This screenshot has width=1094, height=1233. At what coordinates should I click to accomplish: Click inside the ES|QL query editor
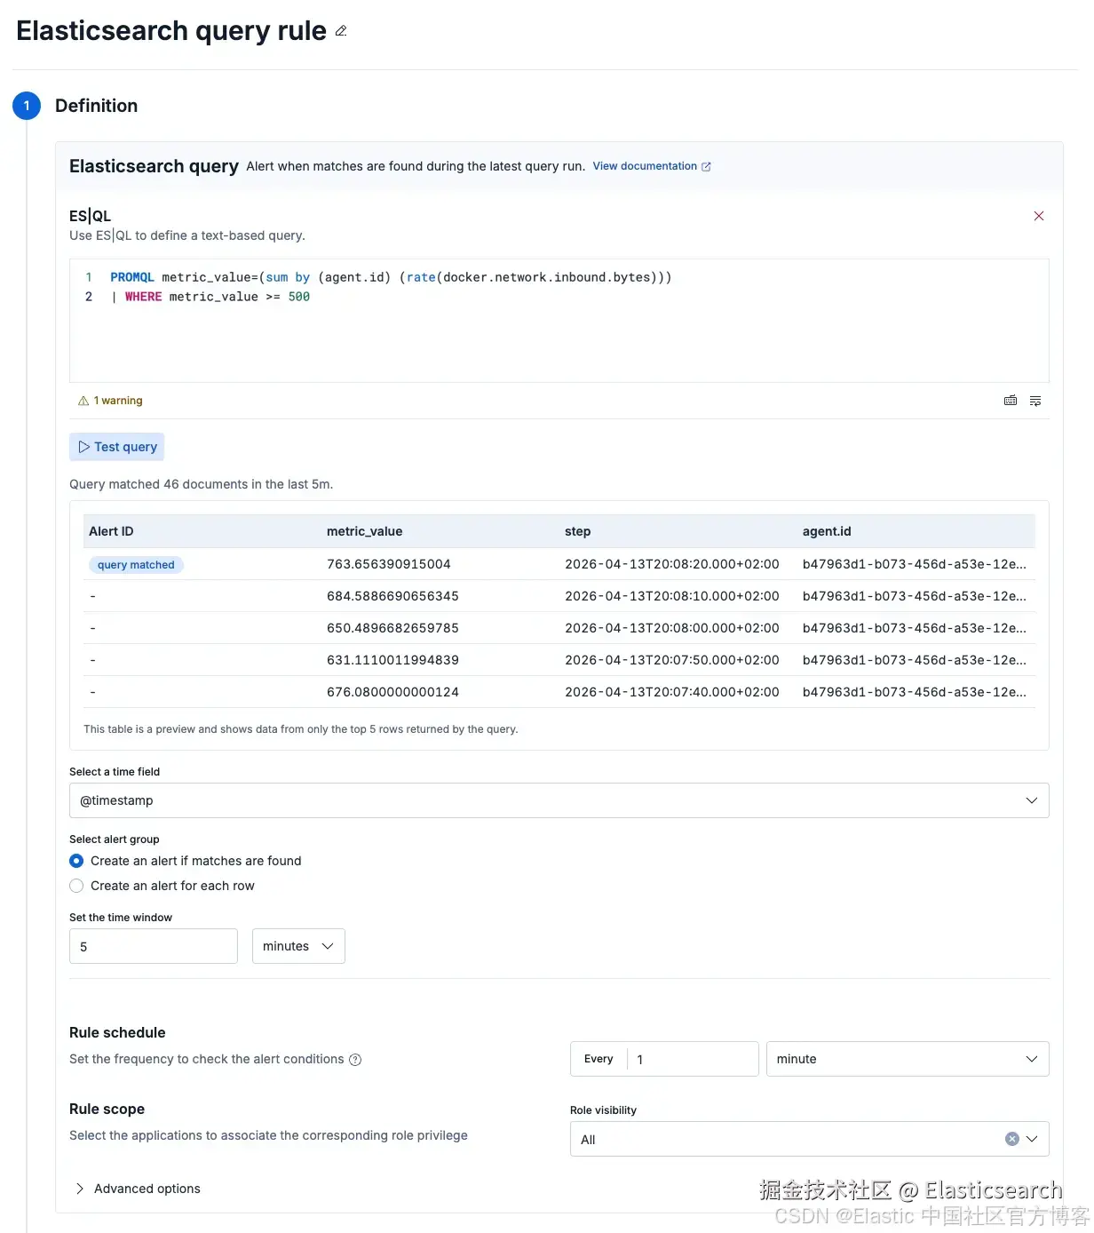coord(559,321)
